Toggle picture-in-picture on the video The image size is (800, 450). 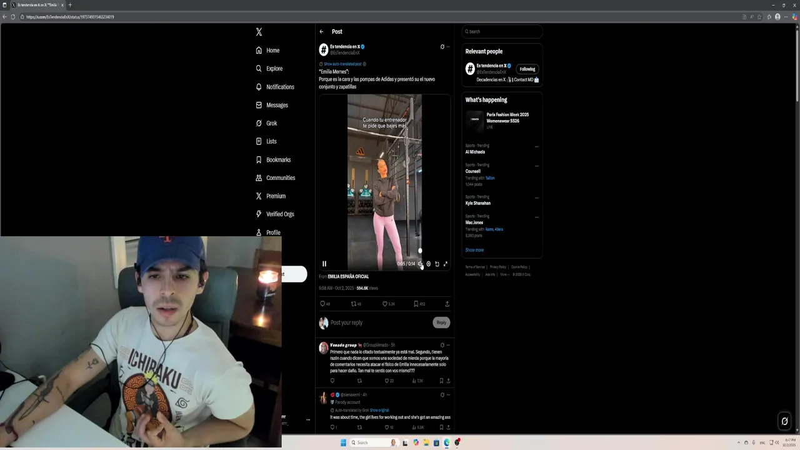tap(437, 264)
